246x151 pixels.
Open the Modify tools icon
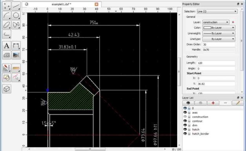click(x=7, y=68)
